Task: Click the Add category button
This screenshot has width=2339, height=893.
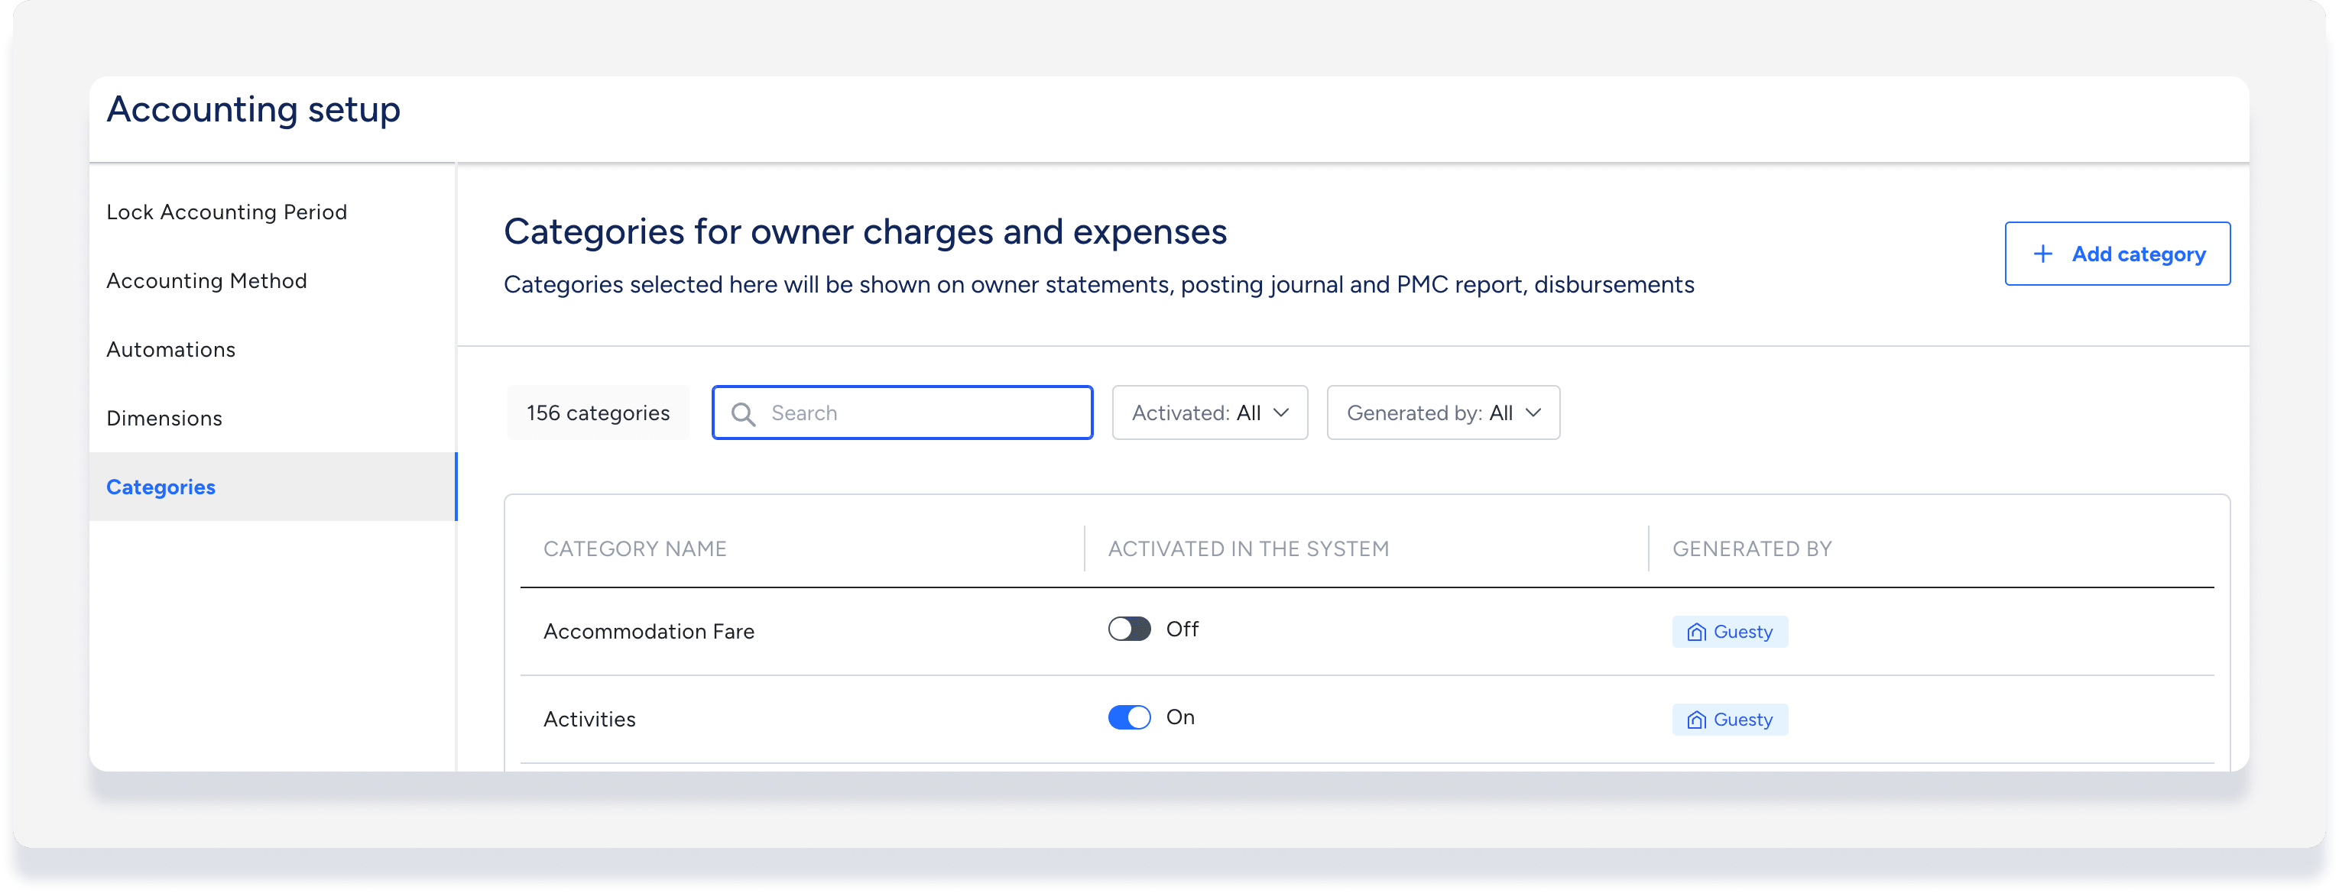Action: [2117, 254]
